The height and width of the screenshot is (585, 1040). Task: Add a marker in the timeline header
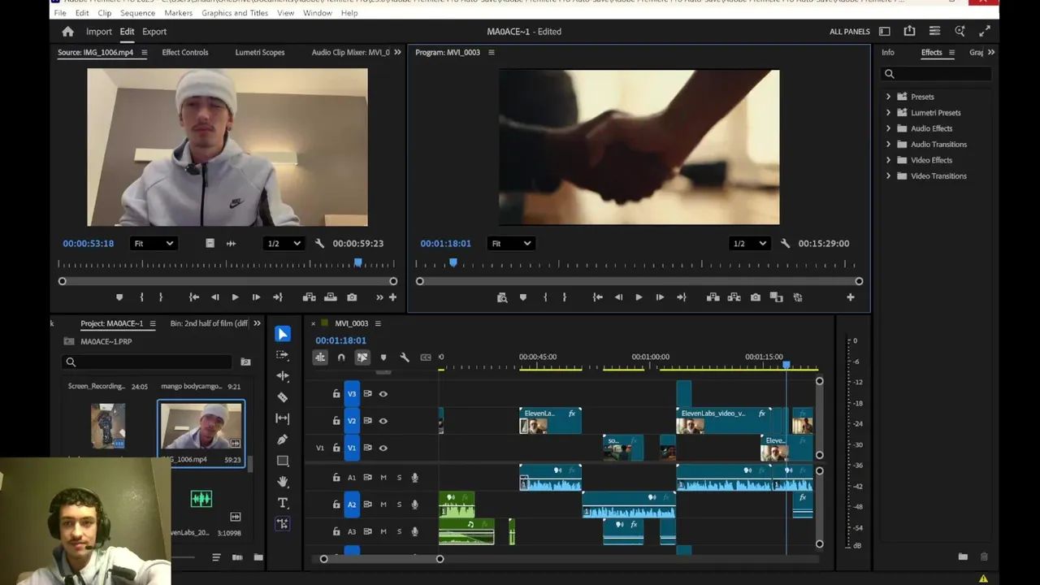[383, 357]
